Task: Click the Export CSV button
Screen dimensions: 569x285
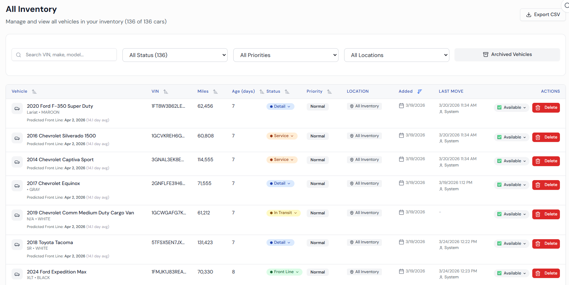Action: point(543,15)
